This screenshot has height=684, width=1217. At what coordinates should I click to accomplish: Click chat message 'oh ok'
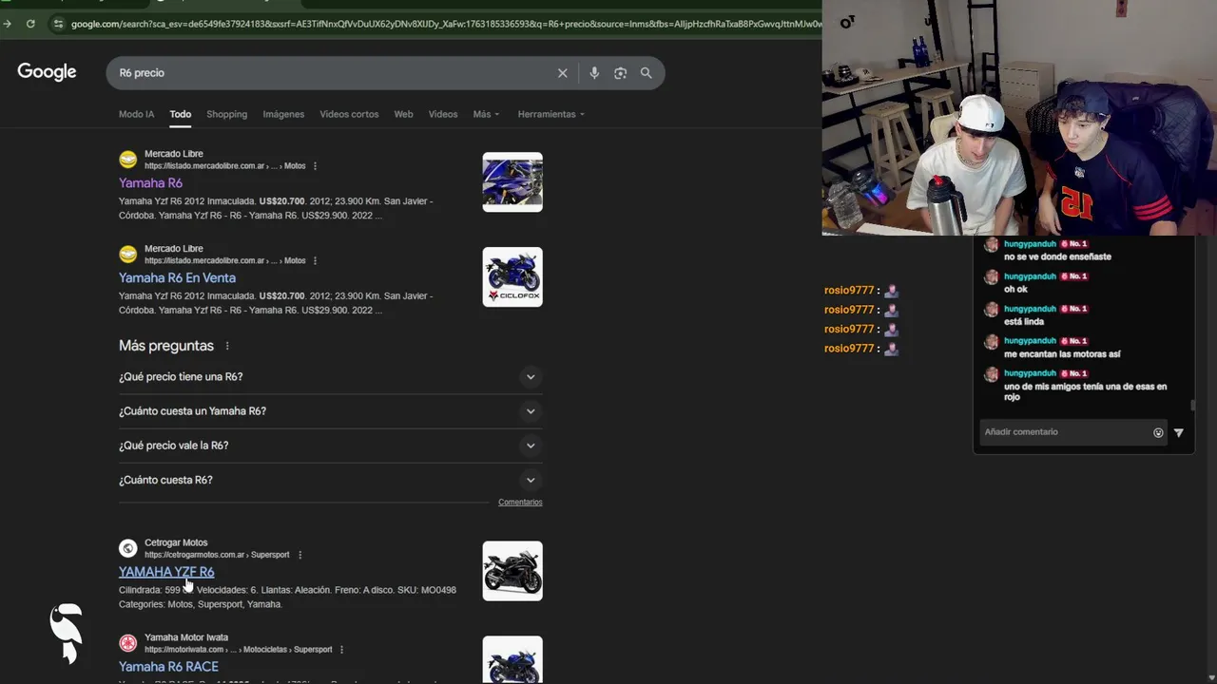coord(1015,290)
